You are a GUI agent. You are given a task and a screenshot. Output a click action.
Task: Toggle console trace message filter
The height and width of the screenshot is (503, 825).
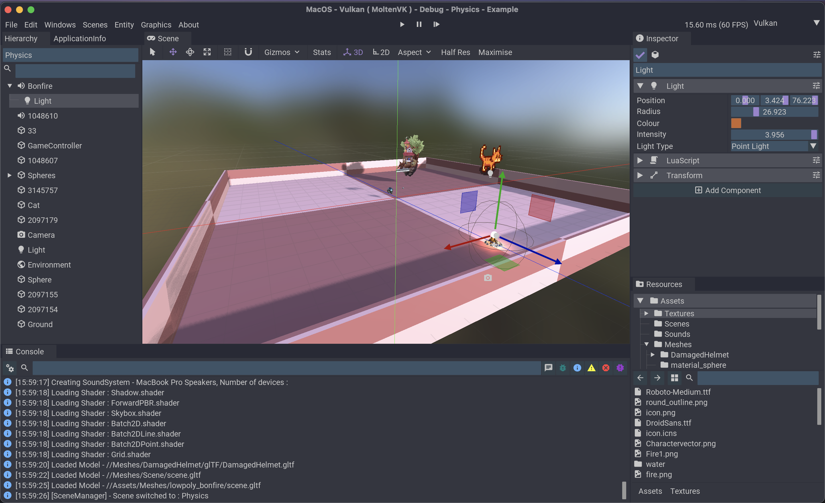click(548, 368)
